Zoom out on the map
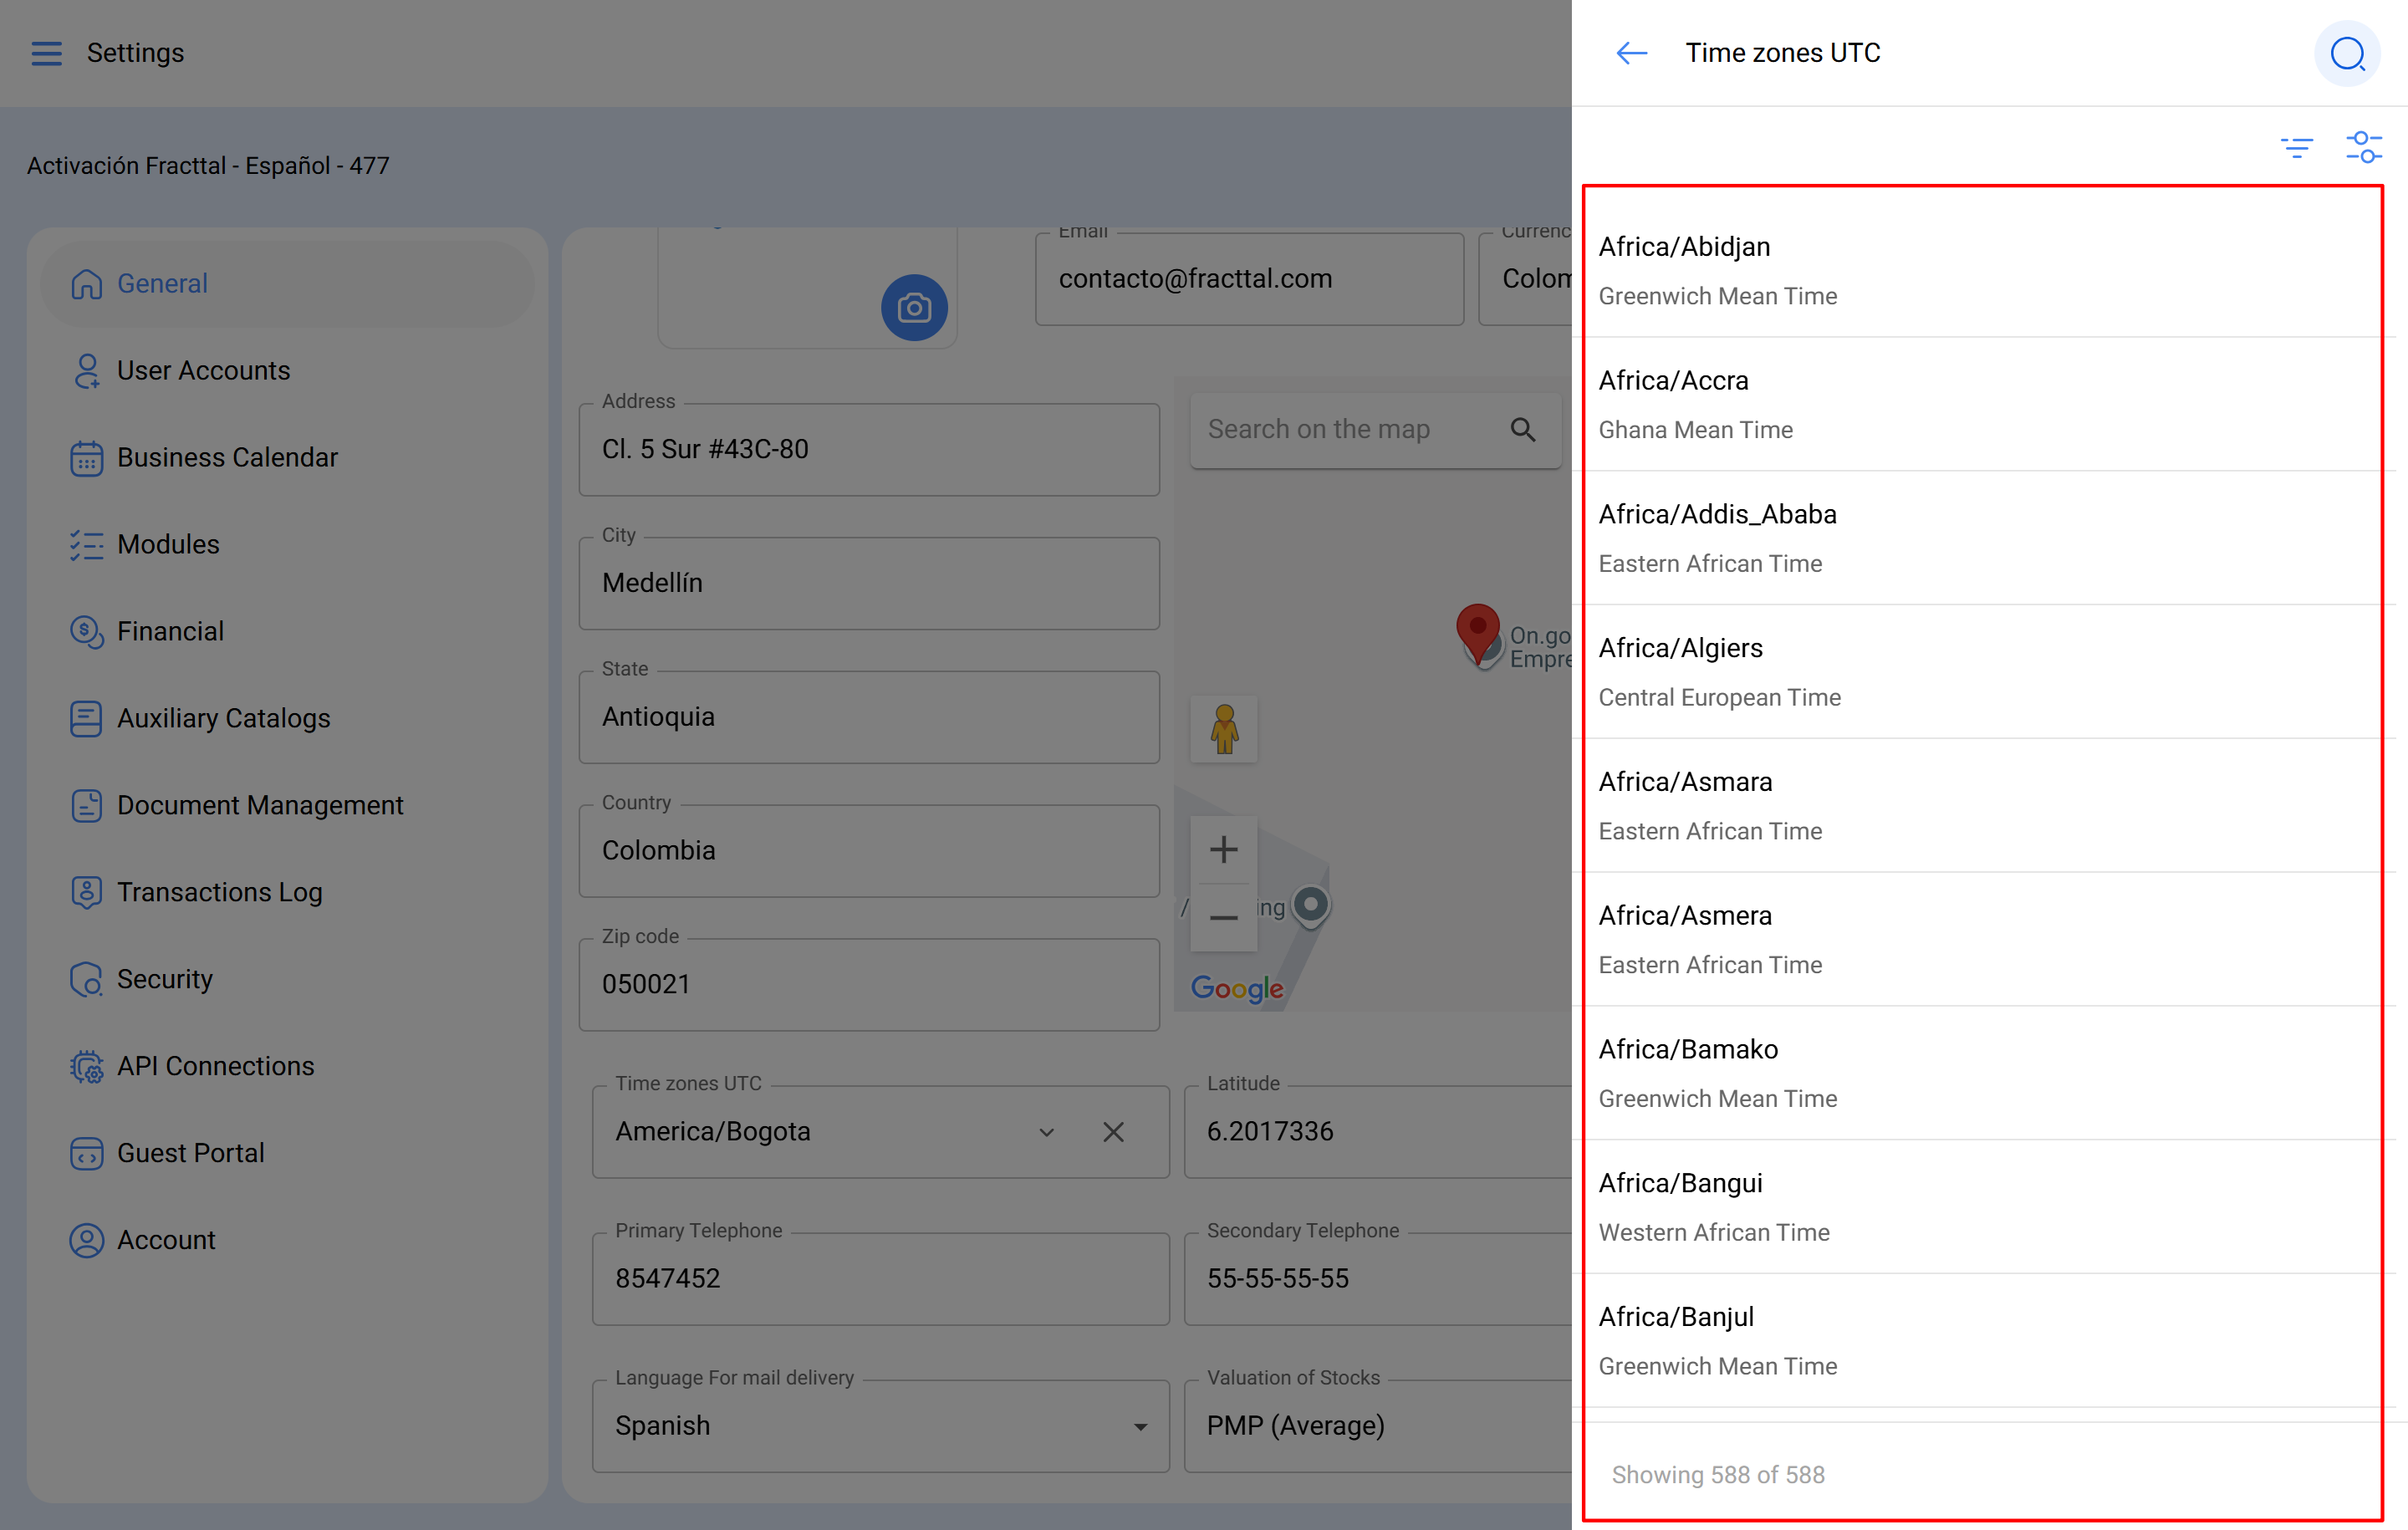The width and height of the screenshot is (2408, 1530). pyautogui.click(x=1223, y=917)
